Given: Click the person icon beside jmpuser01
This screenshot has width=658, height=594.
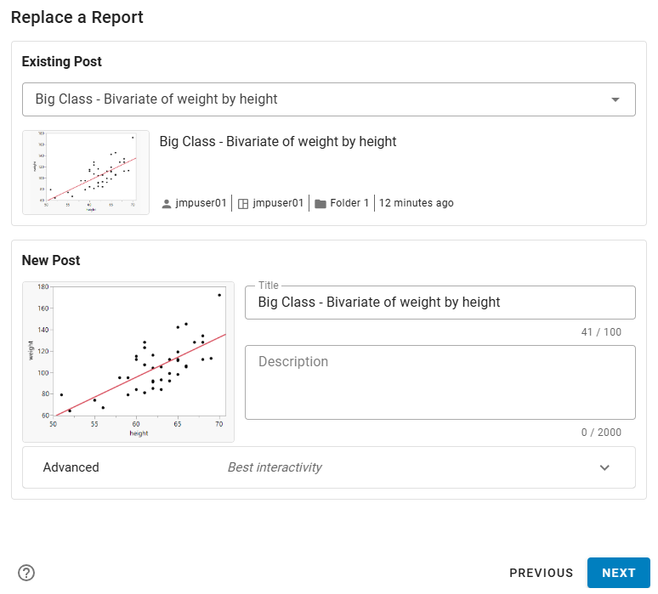Looking at the screenshot, I should 167,204.
